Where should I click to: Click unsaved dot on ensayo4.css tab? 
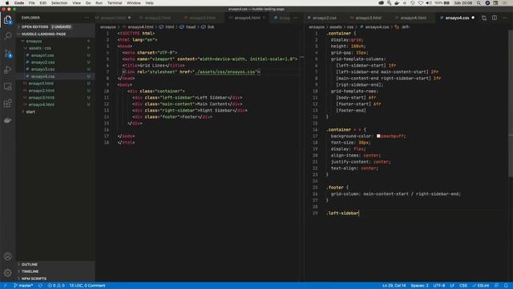click(473, 18)
